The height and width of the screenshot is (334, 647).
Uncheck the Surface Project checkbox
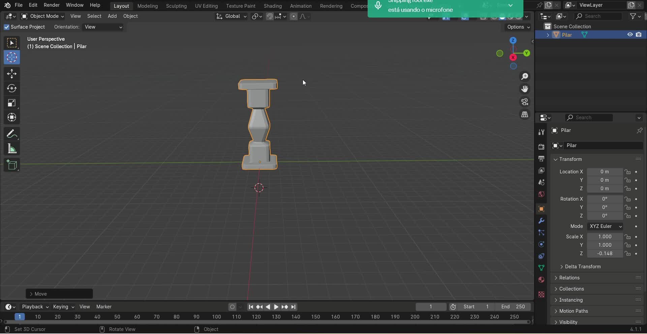6,27
